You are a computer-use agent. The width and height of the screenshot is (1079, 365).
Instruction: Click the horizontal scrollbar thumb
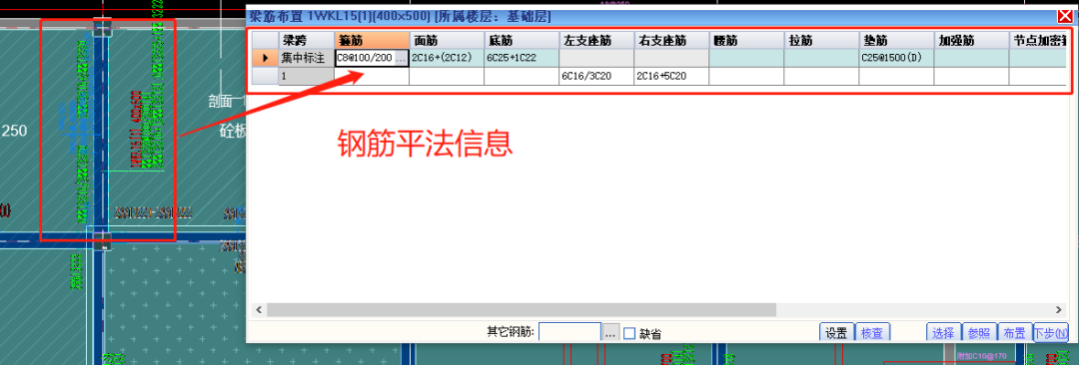coord(522,310)
